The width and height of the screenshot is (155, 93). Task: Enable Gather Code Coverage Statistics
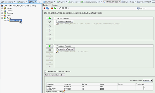coord(45,72)
